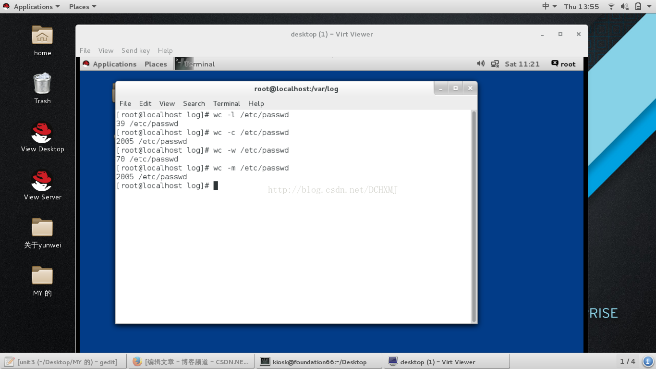Open the root user menu in guest panel
Viewport: 656px width, 369px height.
tap(564, 64)
